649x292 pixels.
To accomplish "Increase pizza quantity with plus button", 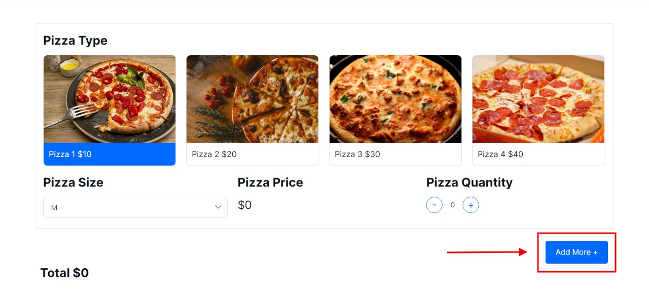I will click(471, 205).
